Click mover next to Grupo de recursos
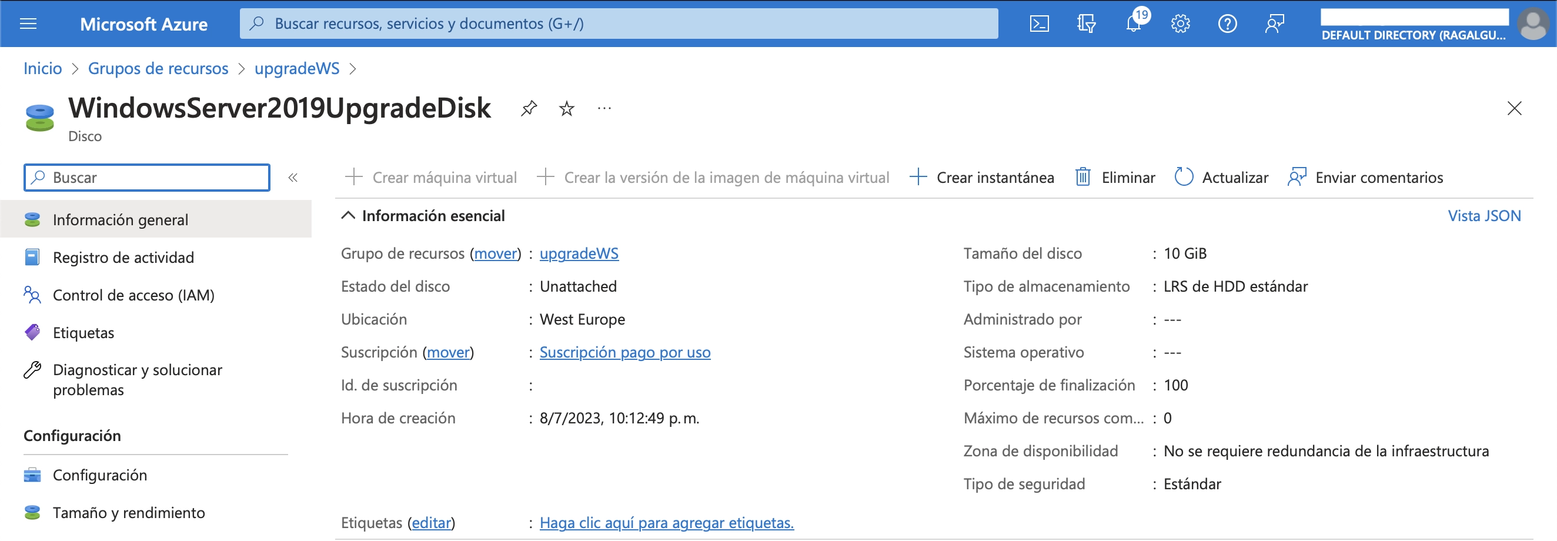 [x=496, y=253]
